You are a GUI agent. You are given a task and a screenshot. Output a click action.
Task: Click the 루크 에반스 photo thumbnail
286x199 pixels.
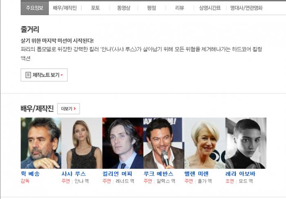(x=163, y=143)
